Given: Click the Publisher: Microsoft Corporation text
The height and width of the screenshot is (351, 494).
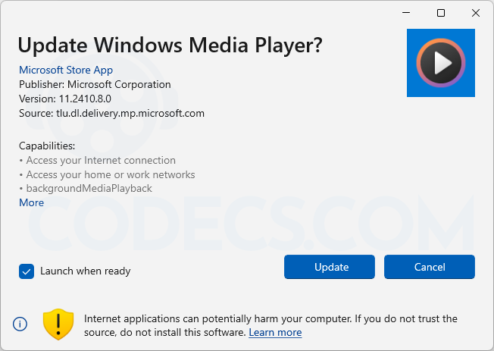Looking at the screenshot, I should [x=95, y=84].
